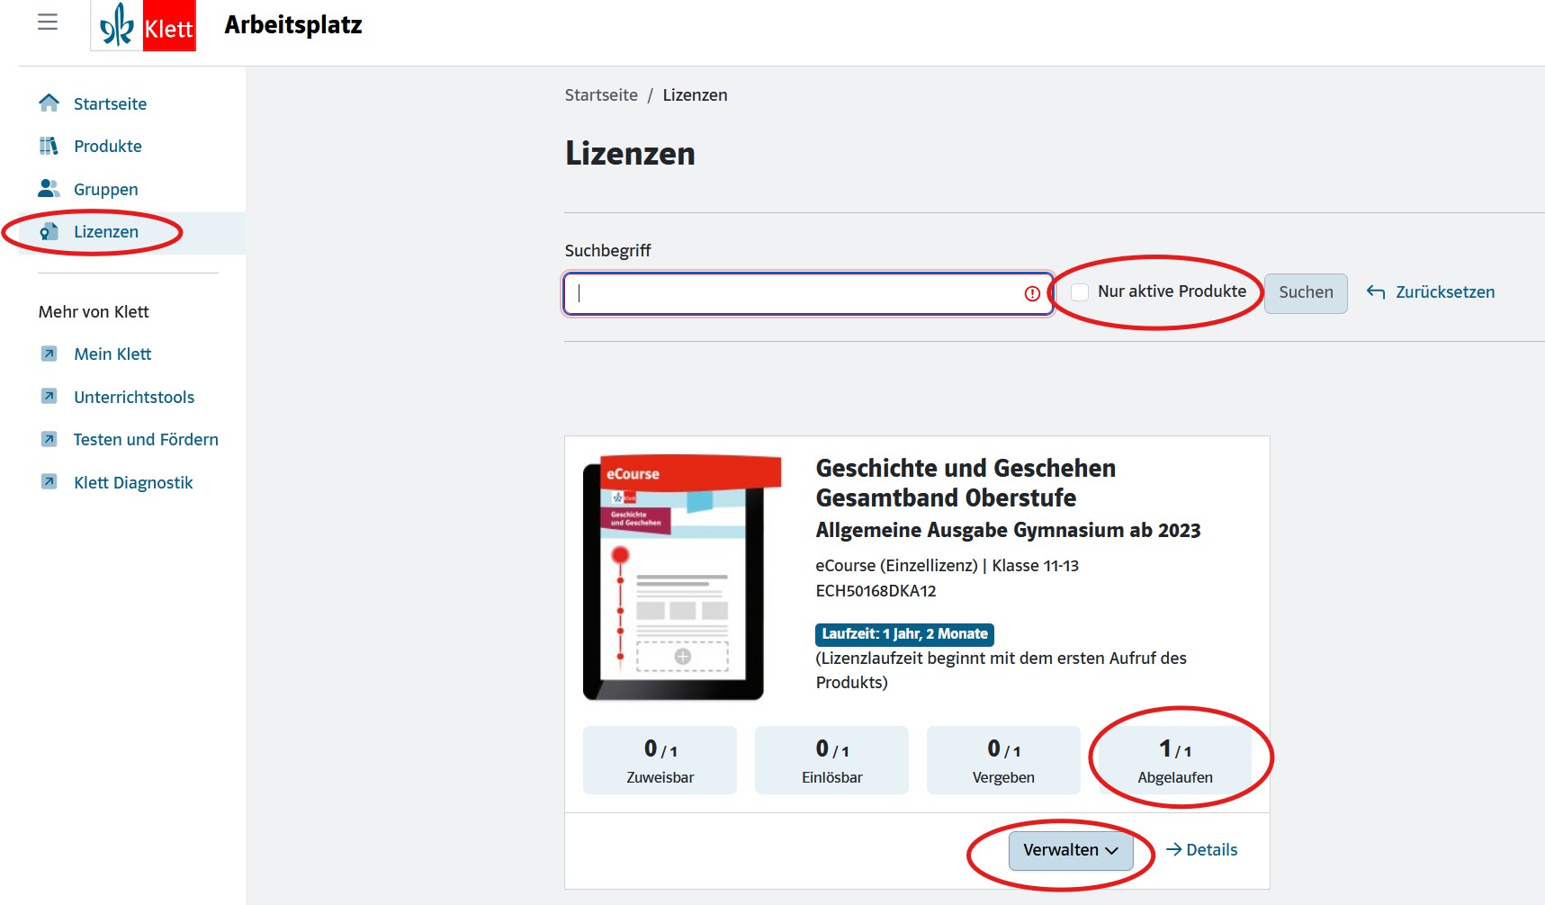Open the hamburger navigation menu
The image size is (1545, 905).
48,22
